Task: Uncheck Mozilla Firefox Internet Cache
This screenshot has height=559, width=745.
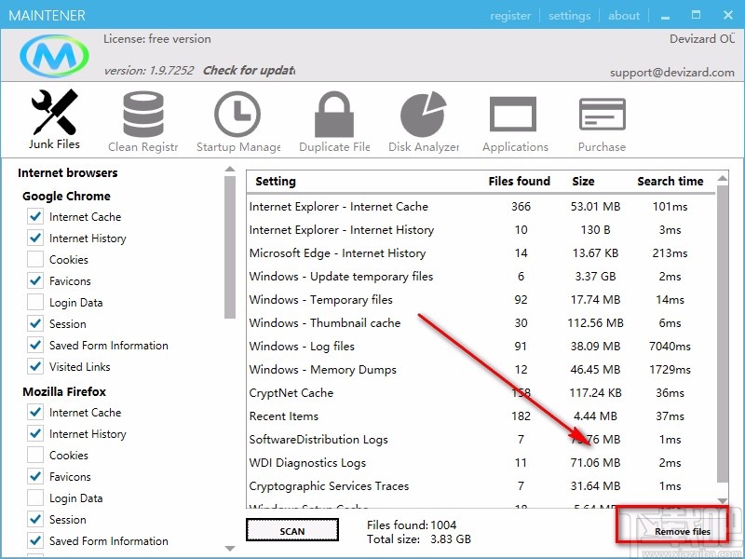Action: coord(35,412)
